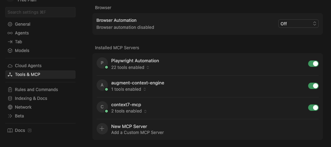Click the Beta double-chevron icon
This screenshot has height=147, width=331.
(x=10, y=116)
